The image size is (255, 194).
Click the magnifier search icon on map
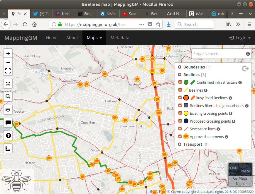point(8,96)
